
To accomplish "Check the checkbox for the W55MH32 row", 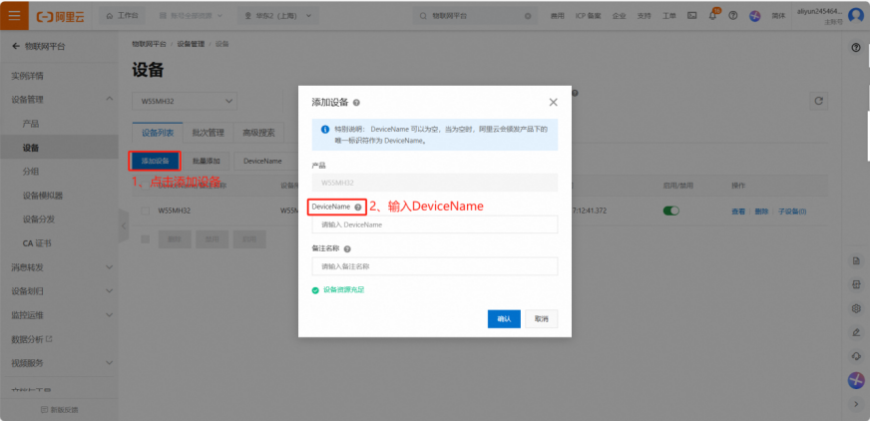I will 145,211.
